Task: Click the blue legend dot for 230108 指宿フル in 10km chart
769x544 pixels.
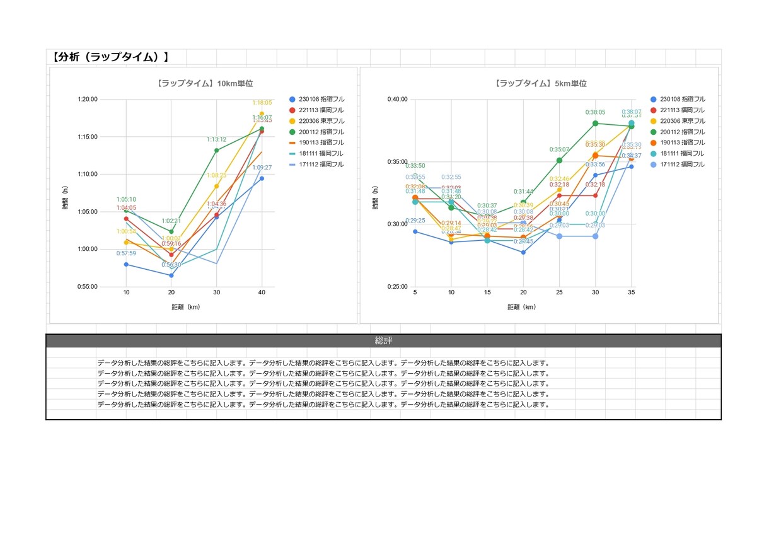Action: [292, 99]
